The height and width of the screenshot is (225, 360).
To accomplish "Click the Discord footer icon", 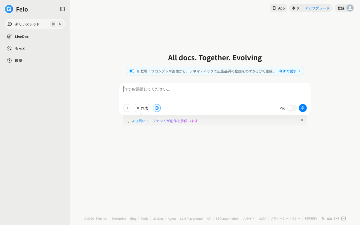I will [x=329, y=218].
